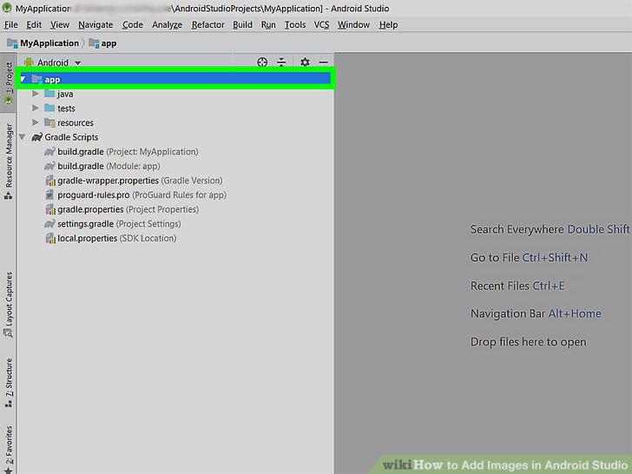Open the Edit menu
The height and width of the screenshot is (474, 632).
(x=34, y=25)
